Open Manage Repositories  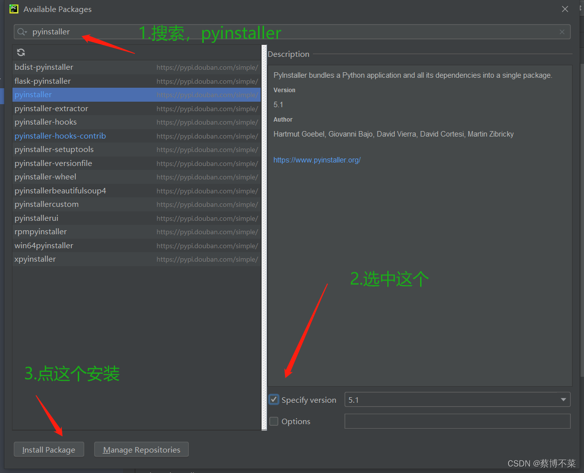click(x=142, y=450)
